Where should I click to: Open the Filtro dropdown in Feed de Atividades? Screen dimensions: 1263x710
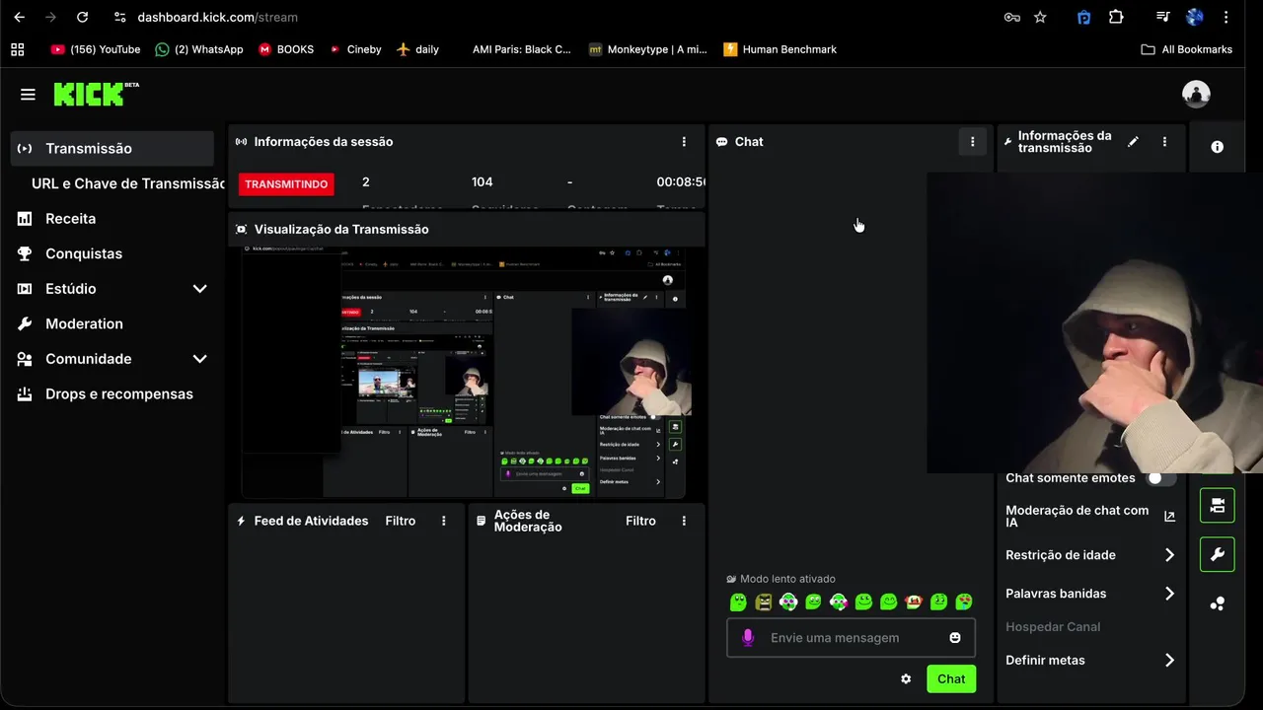point(401,521)
